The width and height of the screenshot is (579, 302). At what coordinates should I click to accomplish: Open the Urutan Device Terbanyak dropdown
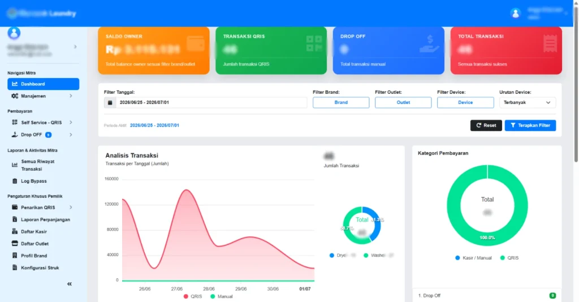tap(528, 102)
